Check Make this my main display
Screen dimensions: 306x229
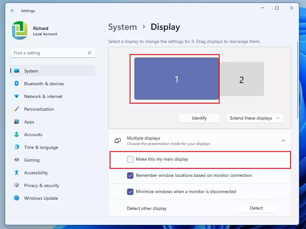click(x=130, y=159)
